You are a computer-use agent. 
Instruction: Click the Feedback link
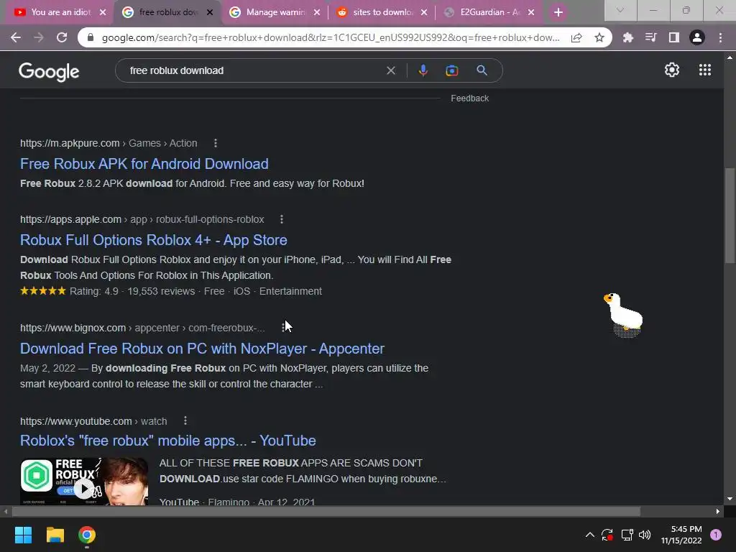469,98
